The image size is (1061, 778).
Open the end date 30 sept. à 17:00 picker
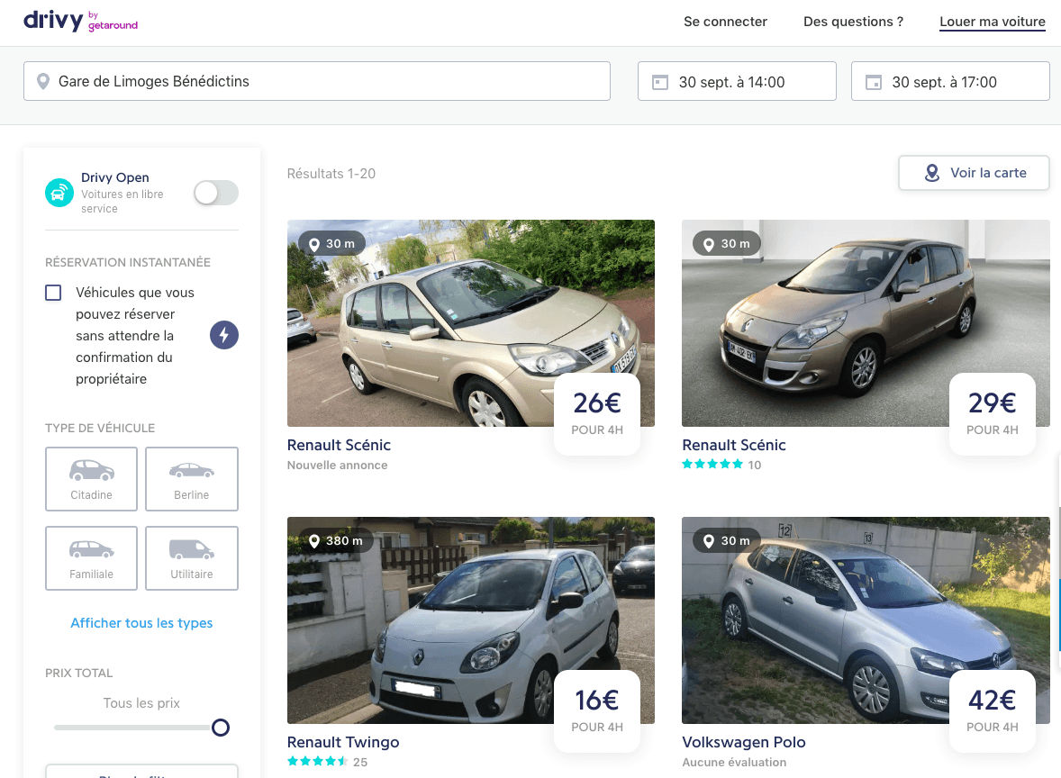[x=950, y=81]
